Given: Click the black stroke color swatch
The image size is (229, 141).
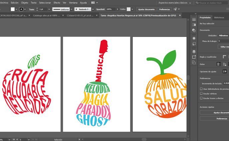Looking at the screenshot, I should coord(21,9).
